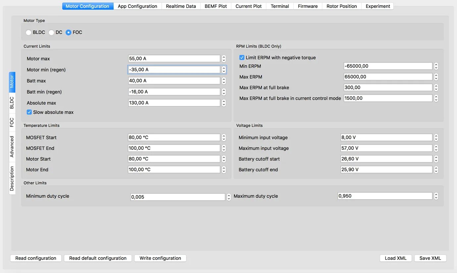Click the Min ERPM stepper arrows
Image resolution: width=457 pixels, height=273 pixels.
(x=436, y=66)
